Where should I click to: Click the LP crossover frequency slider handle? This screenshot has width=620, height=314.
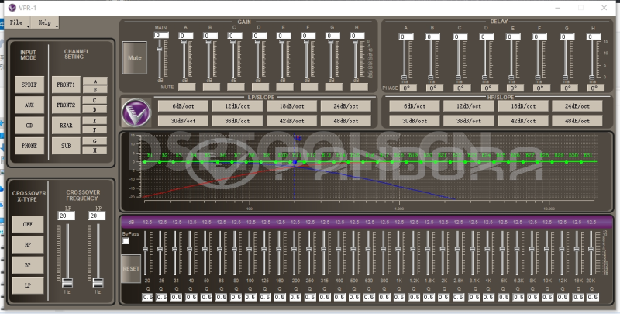67,281
